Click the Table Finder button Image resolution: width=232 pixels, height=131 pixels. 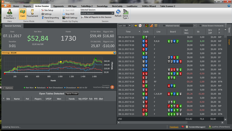72,94
